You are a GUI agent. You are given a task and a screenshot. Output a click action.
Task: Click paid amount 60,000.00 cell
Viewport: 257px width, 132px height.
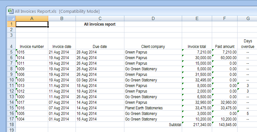click(x=225, y=57)
